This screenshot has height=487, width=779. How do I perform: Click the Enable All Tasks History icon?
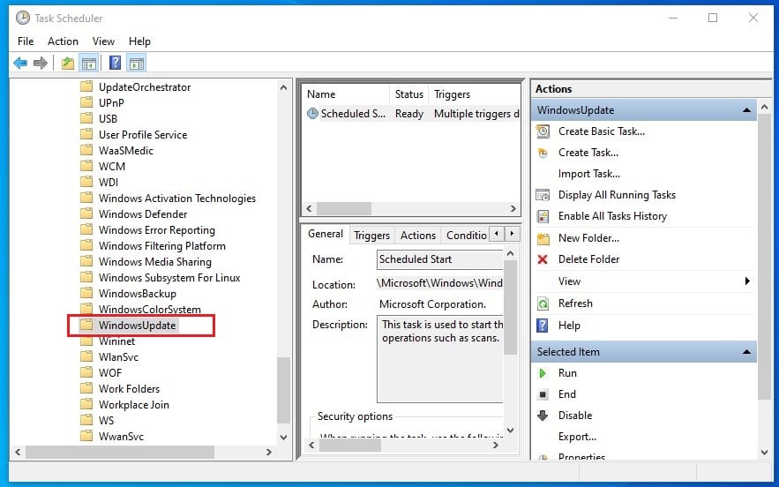click(x=543, y=217)
